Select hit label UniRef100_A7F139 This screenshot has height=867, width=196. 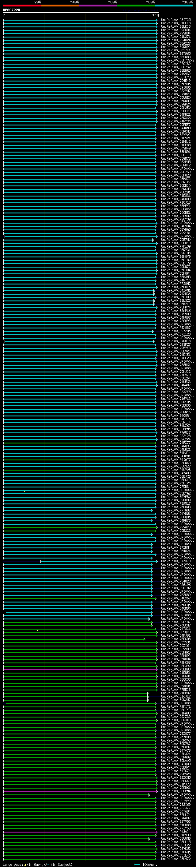click(176, 246)
